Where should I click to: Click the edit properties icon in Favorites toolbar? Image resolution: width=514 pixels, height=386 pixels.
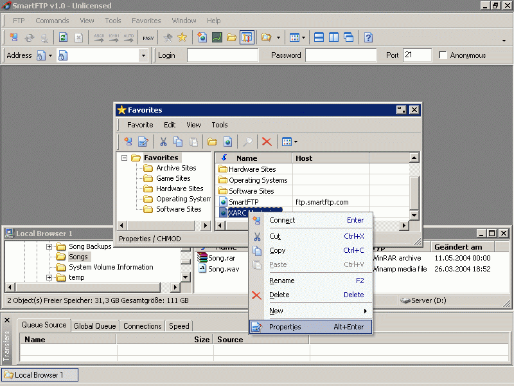tap(143, 142)
